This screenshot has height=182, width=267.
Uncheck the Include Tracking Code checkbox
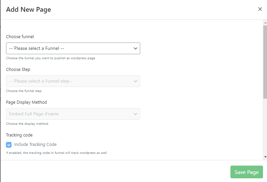tap(9, 145)
